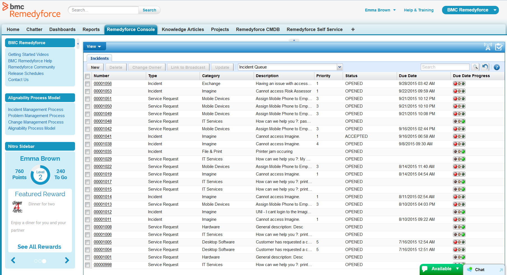Open the broadcast antenna icon
The width and height of the screenshot is (507, 275).
tap(488, 47)
